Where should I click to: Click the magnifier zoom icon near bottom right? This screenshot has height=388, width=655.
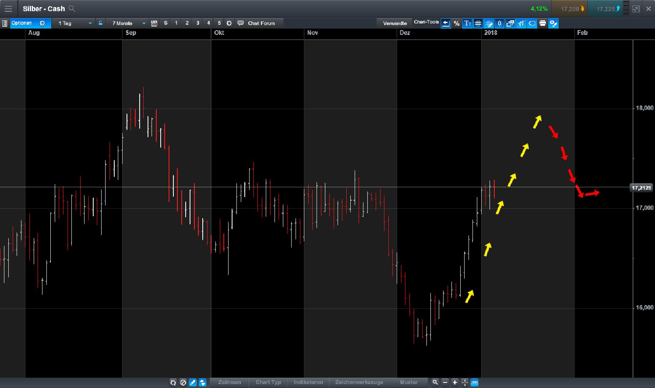coord(435,382)
